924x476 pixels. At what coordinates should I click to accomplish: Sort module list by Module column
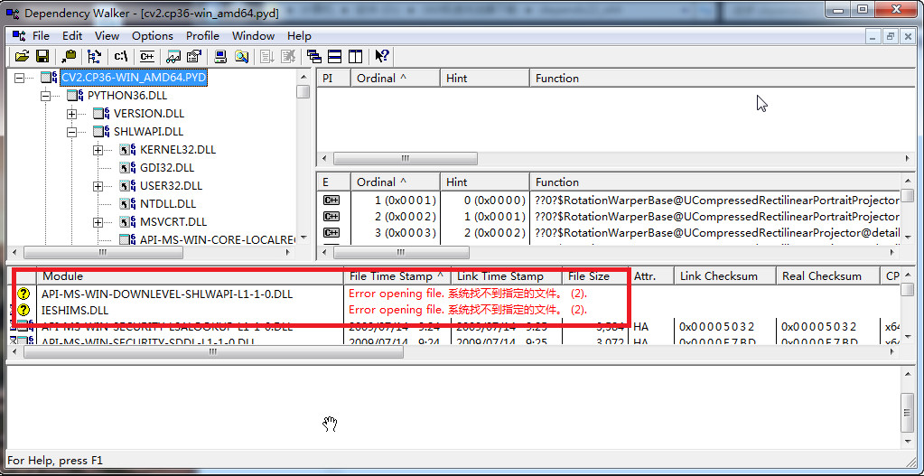click(x=191, y=276)
